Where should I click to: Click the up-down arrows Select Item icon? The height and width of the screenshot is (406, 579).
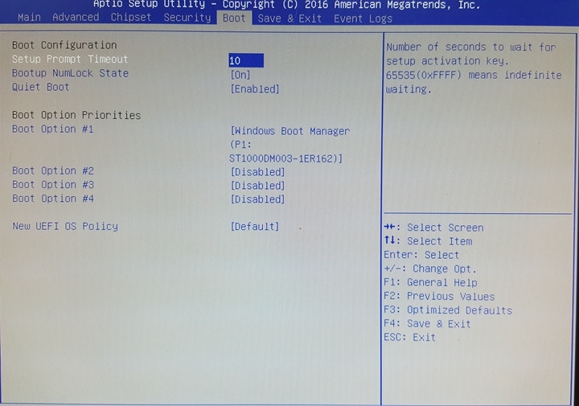click(390, 240)
